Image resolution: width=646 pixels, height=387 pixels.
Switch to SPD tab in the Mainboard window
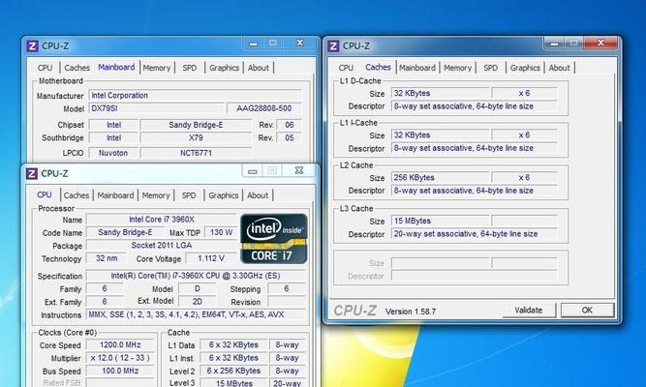190,68
